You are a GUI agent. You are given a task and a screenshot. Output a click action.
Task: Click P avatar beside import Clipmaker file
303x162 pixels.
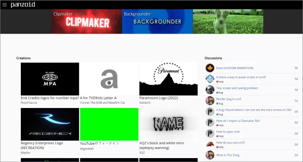[x=210, y=122]
